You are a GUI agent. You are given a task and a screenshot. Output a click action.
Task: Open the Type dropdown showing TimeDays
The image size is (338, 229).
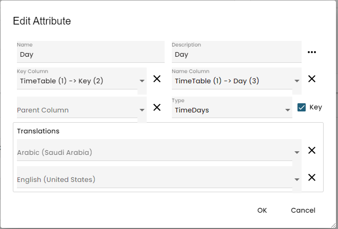pyautogui.click(x=288, y=110)
